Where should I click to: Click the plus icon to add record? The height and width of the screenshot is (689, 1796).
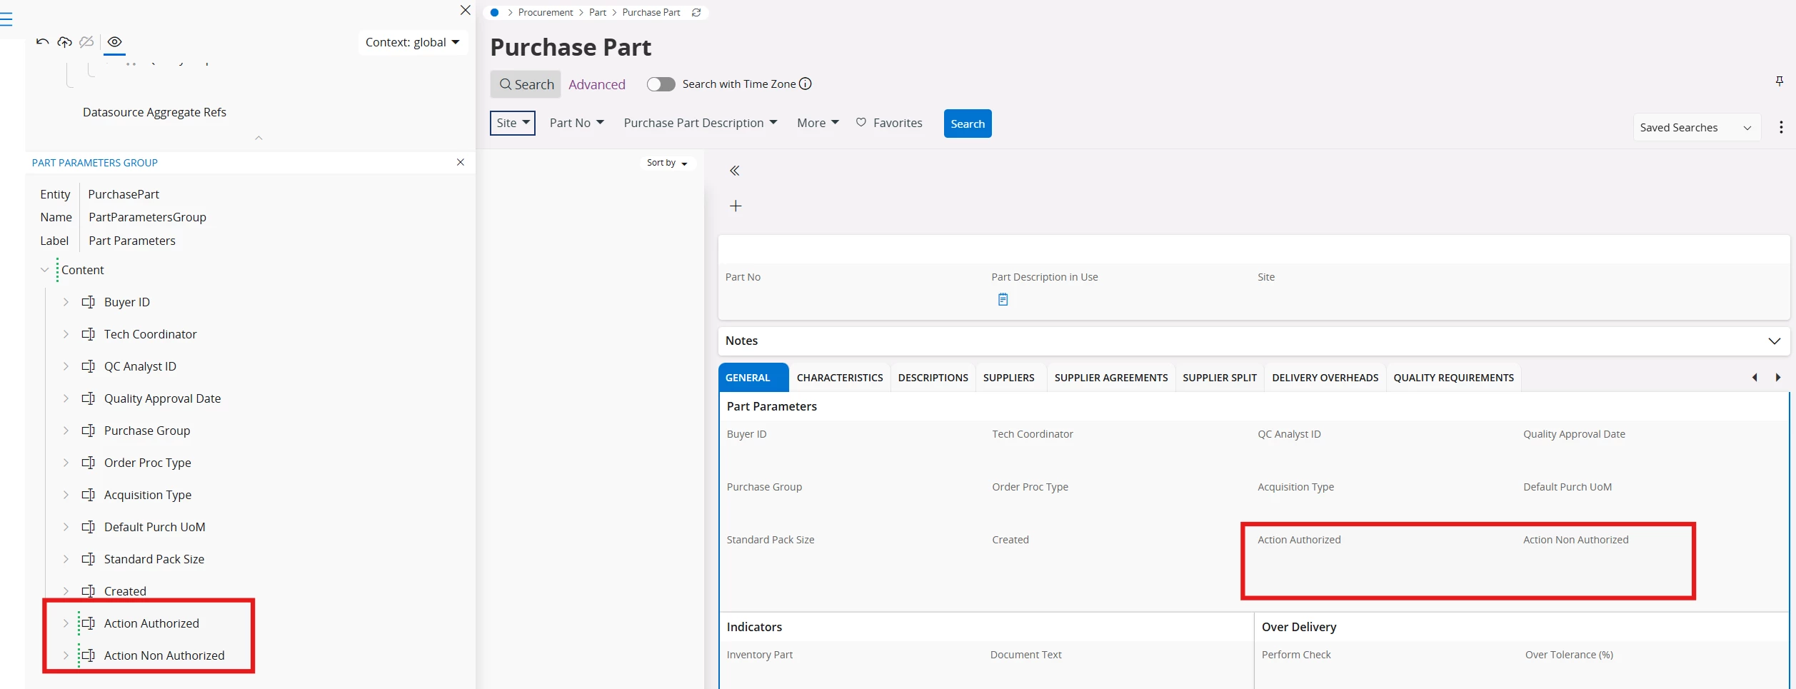pyautogui.click(x=736, y=206)
